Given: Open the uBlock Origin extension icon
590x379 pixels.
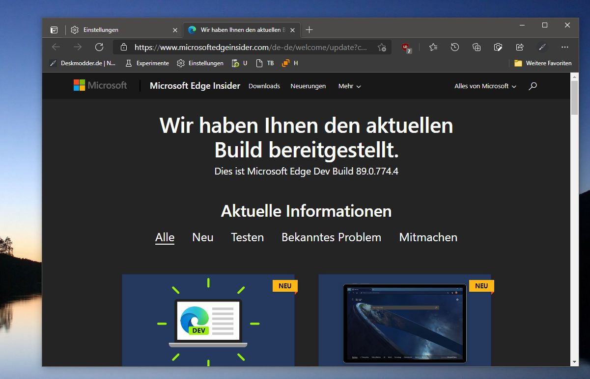Looking at the screenshot, I should pos(406,48).
